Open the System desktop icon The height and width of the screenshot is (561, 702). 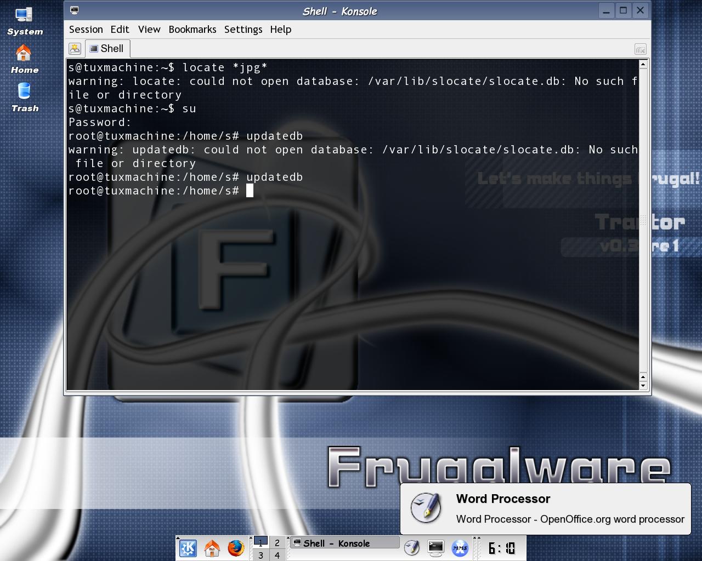[x=25, y=22]
